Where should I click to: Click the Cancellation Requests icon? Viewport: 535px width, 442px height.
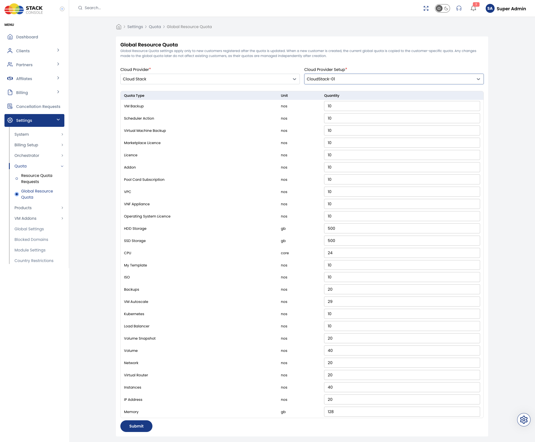(x=10, y=106)
